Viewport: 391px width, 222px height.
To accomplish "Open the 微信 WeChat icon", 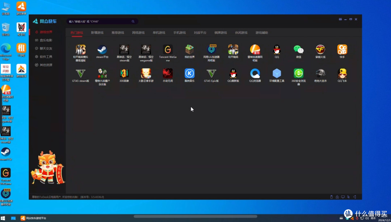I will 298,50.
